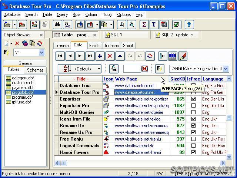
Task: Toggle the IsFree checkbox for Multi-DB Querier
Action: 193,112
